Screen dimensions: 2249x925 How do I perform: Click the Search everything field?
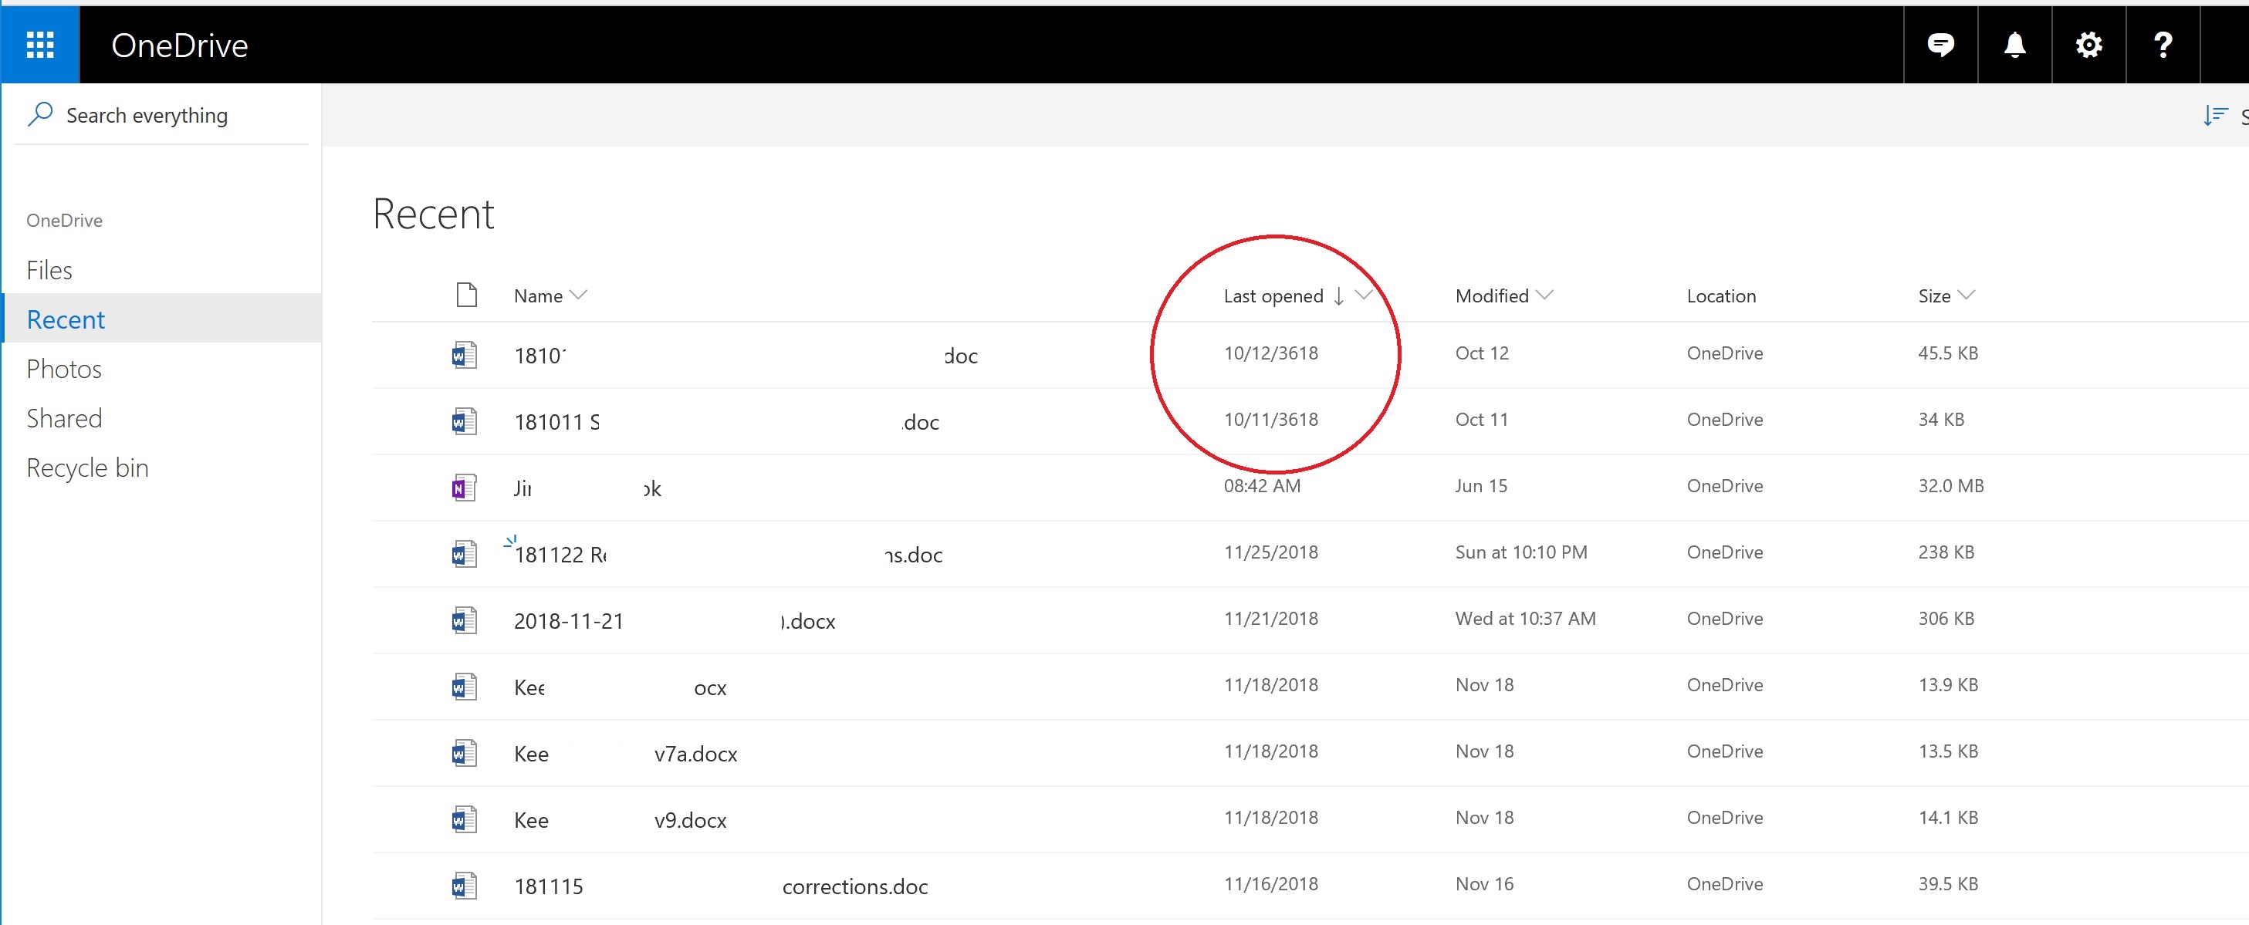147,115
